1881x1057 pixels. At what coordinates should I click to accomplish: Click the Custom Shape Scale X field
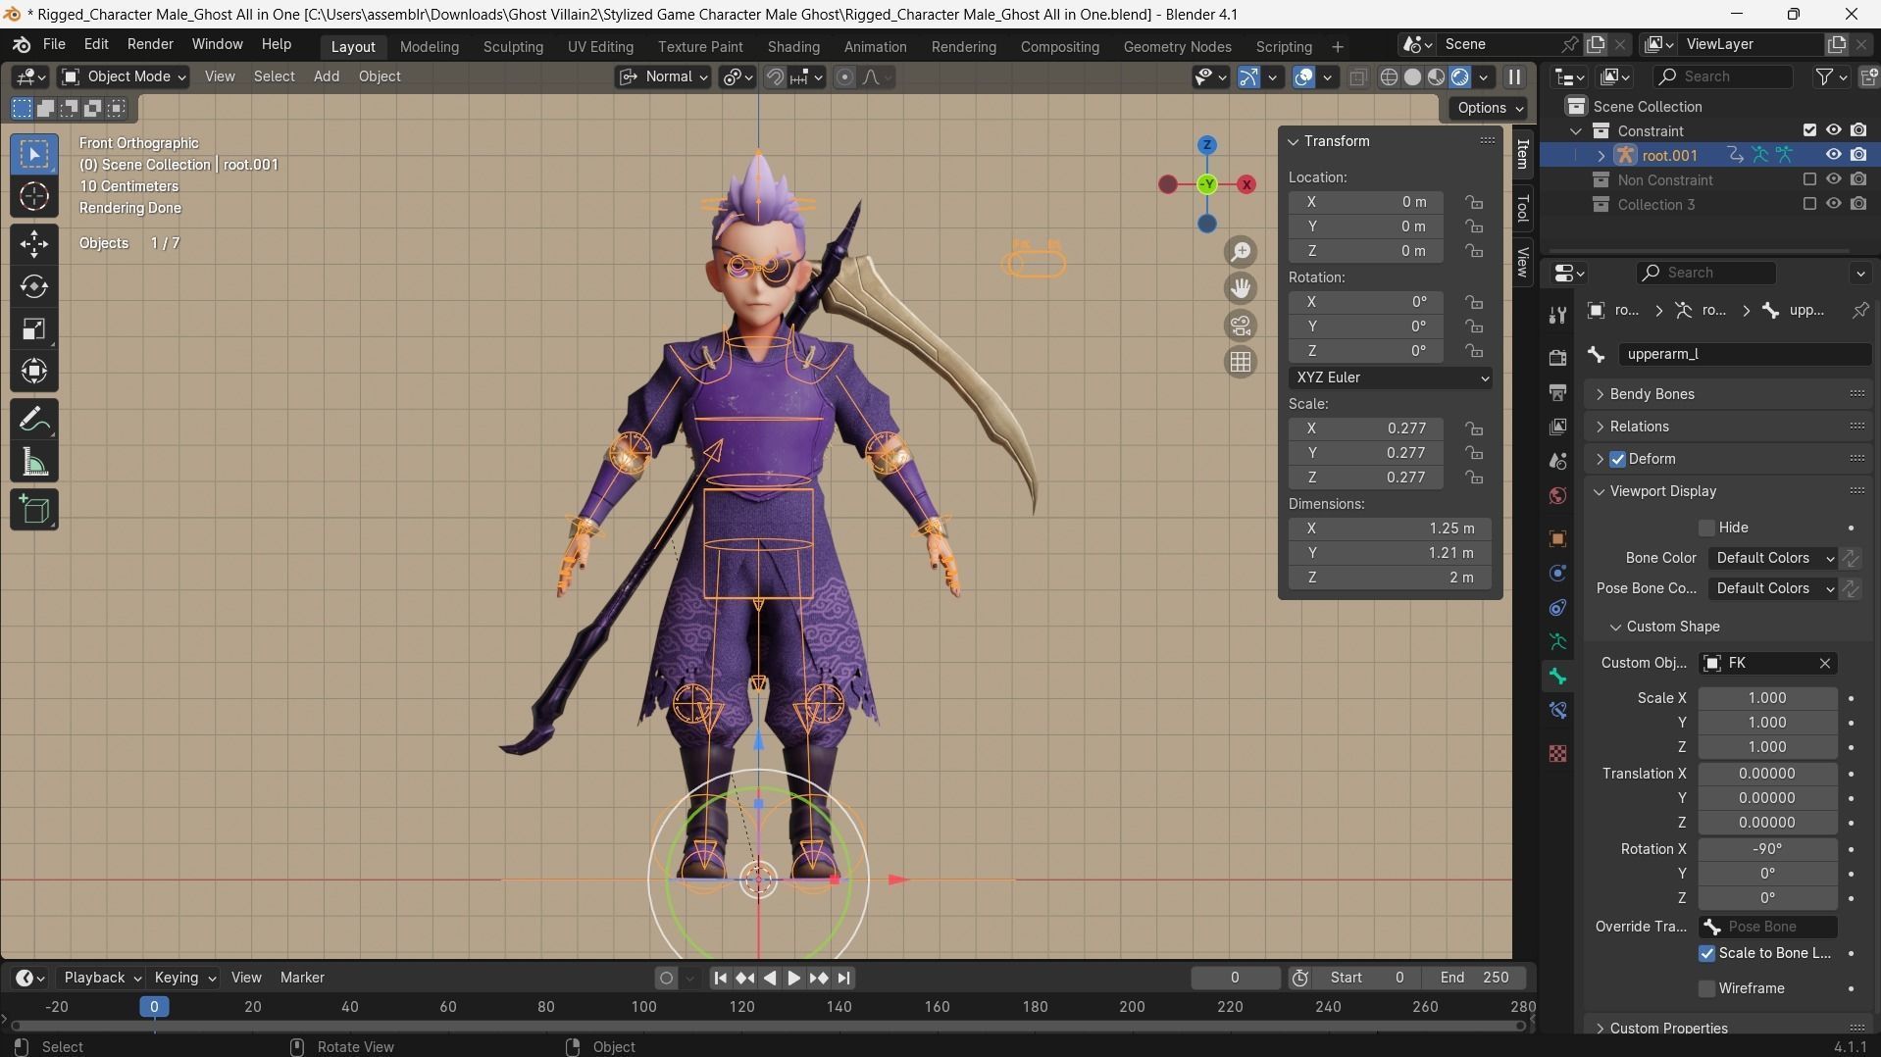(1767, 698)
